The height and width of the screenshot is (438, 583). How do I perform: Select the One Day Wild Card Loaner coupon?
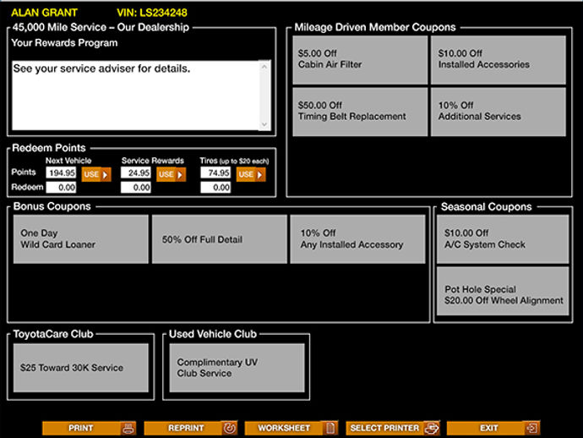pyautogui.click(x=80, y=239)
